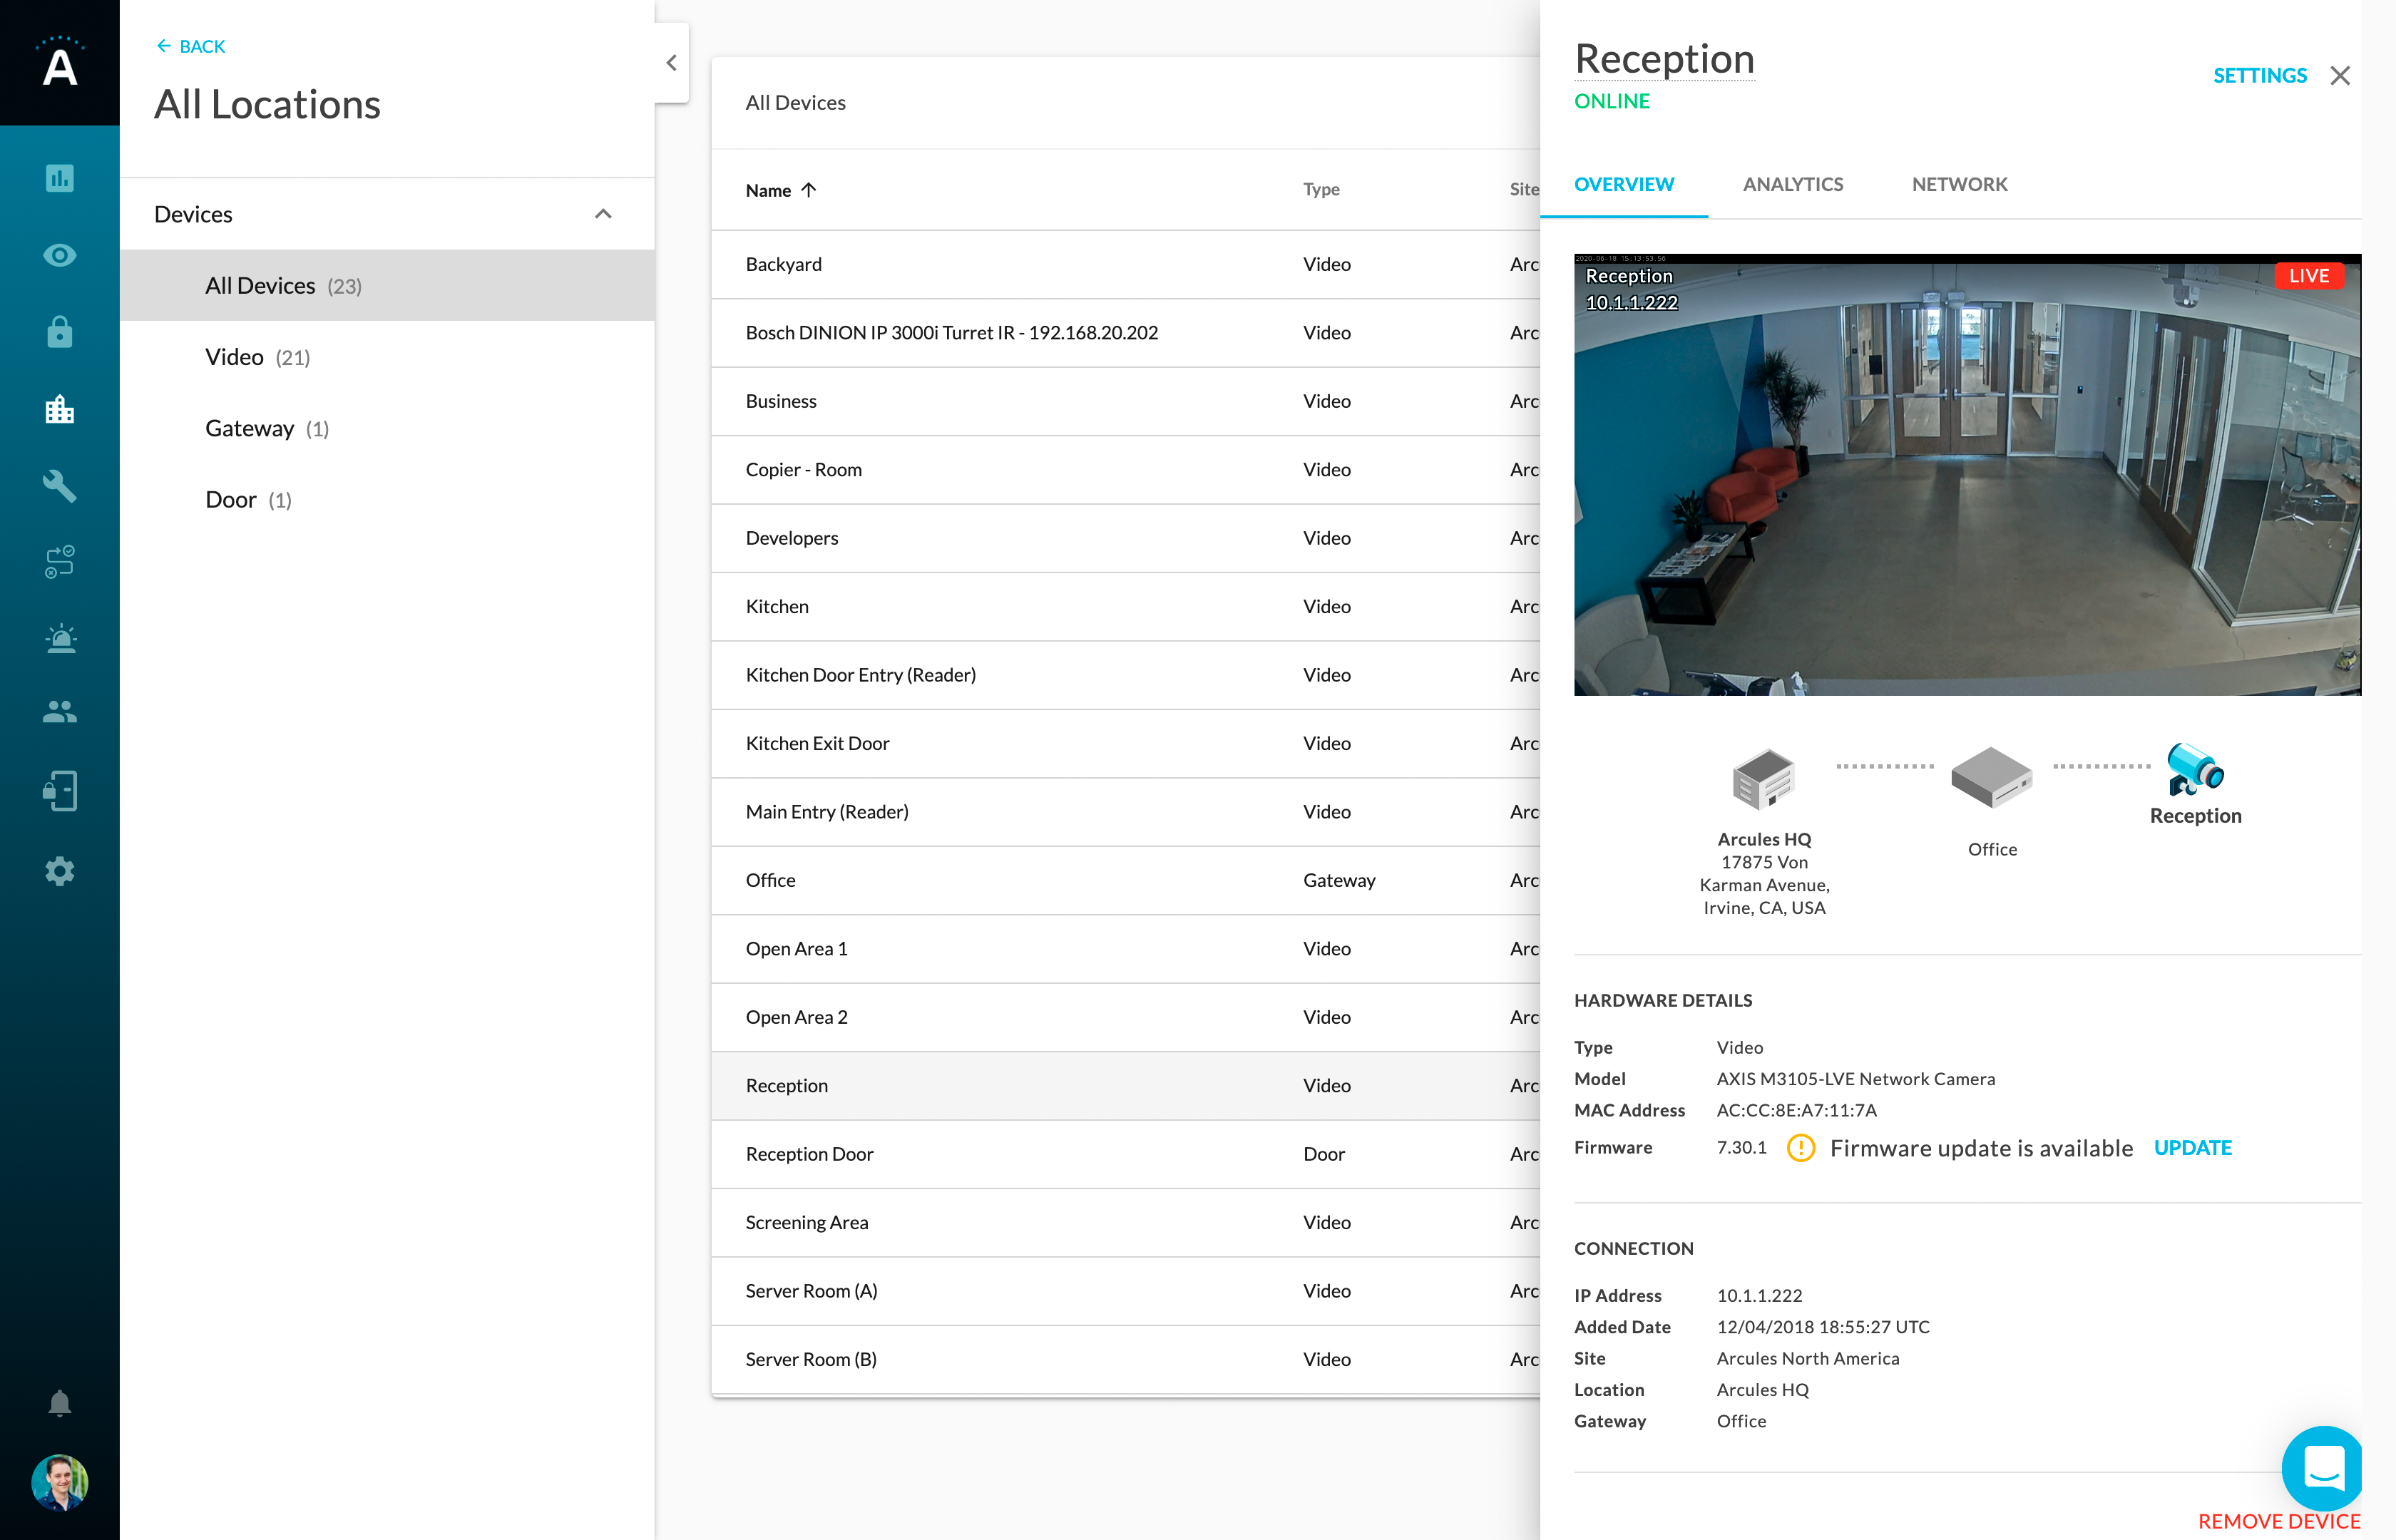Collapse the left locations panel arrow
Viewport: 2396px width, 1540px height.
point(671,63)
